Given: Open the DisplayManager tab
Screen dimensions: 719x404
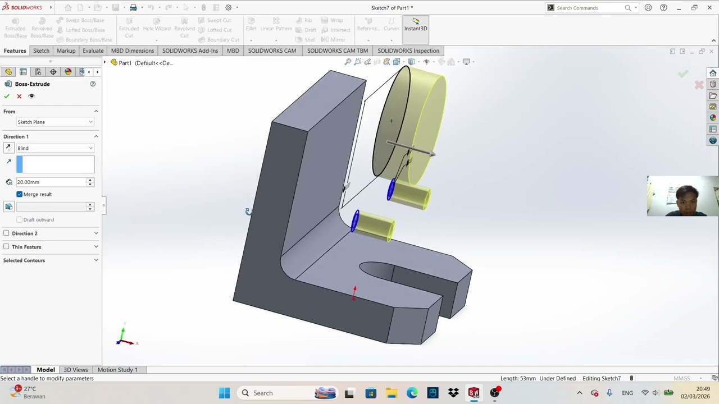Looking at the screenshot, I should point(69,72).
